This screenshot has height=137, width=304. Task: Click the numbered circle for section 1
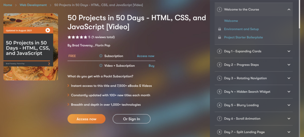click(x=219, y=9)
